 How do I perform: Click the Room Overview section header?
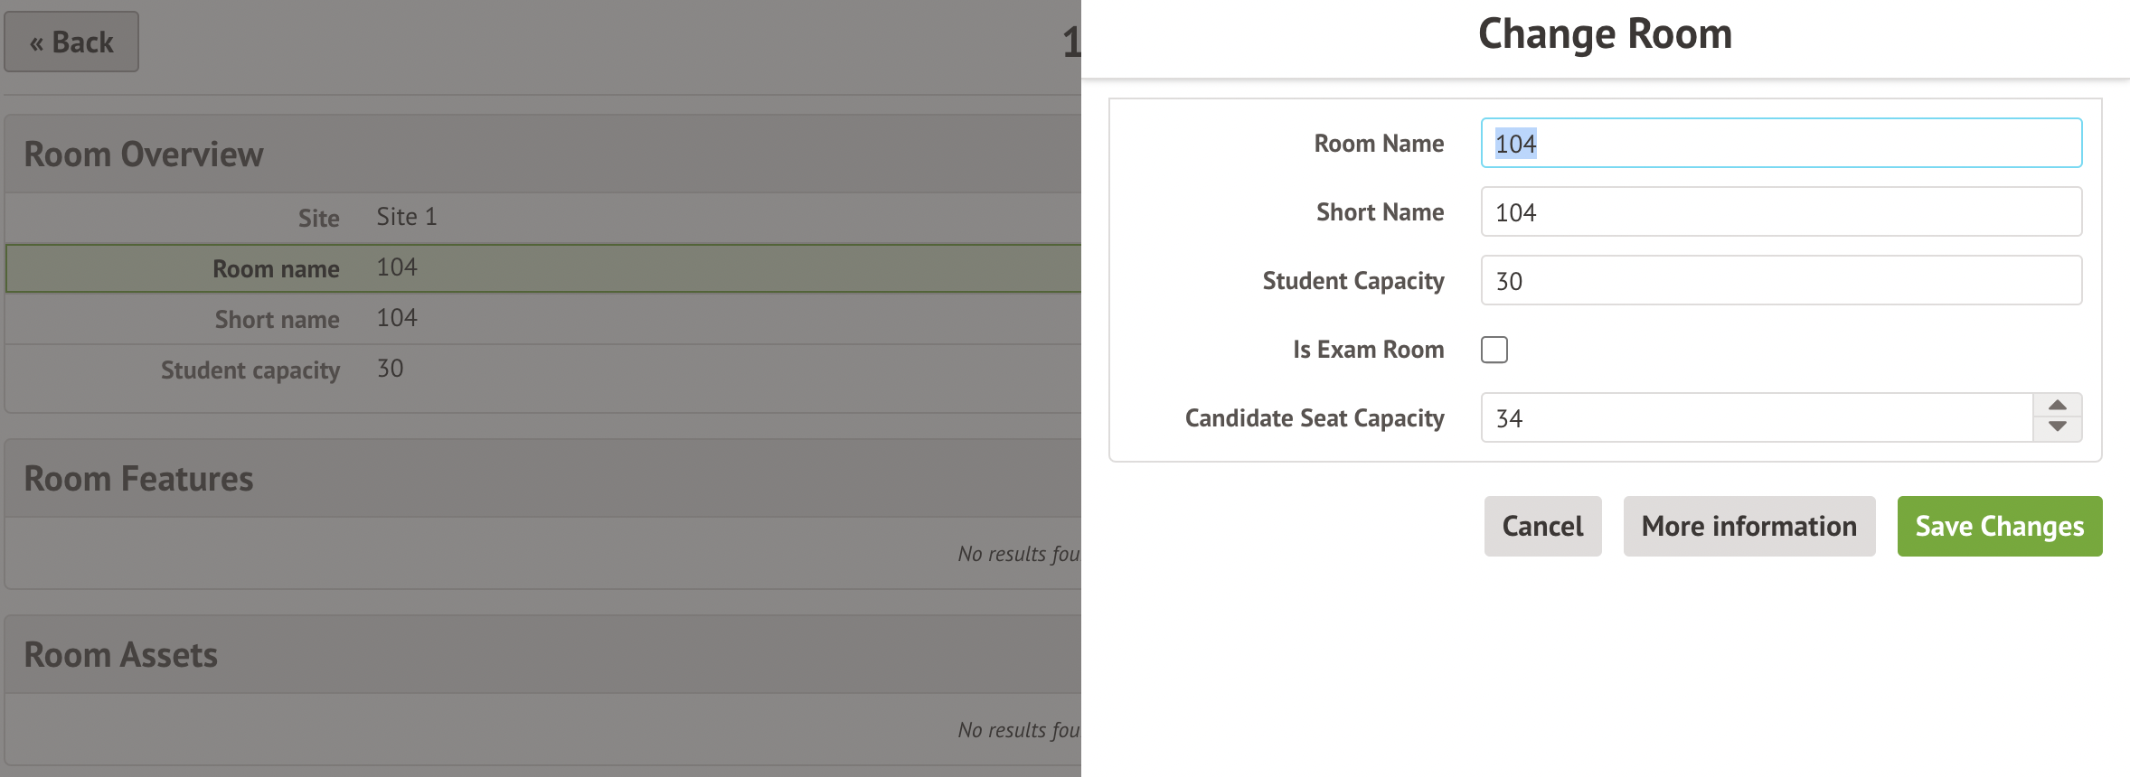(x=144, y=154)
